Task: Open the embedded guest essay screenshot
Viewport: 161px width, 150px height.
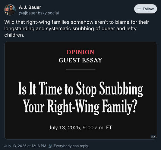Action: click(x=80, y=90)
